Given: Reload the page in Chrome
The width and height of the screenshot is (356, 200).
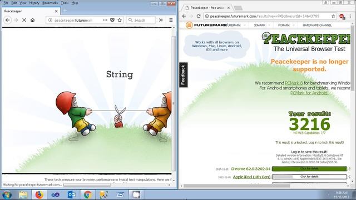Looking at the screenshot, I should pyautogui.click(x=199, y=16).
